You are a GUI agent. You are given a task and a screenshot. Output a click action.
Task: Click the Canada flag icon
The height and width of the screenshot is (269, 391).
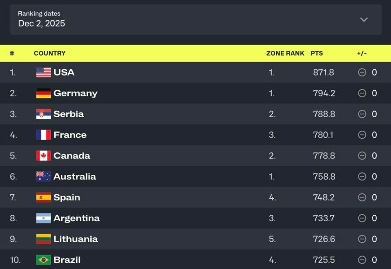(x=43, y=156)
